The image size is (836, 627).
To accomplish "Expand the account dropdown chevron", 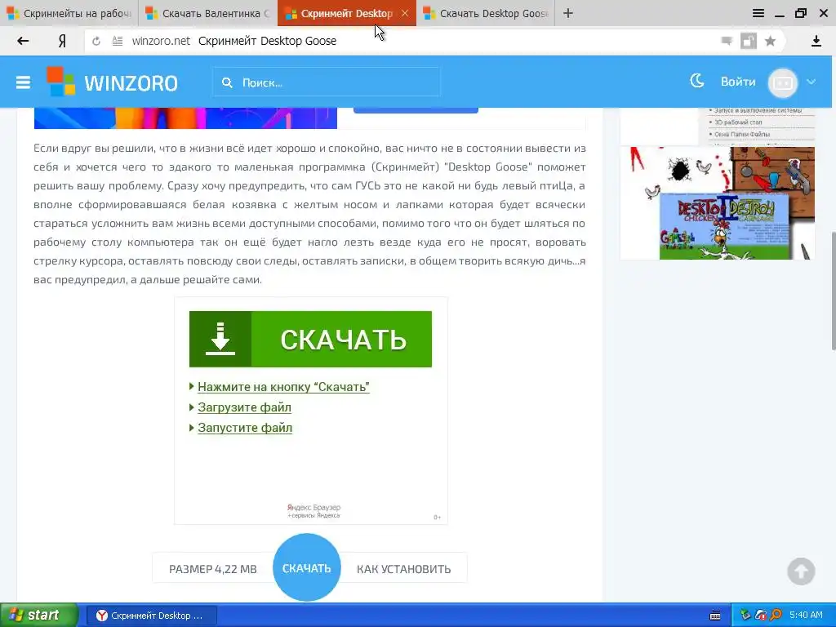I will coord(811,82).
